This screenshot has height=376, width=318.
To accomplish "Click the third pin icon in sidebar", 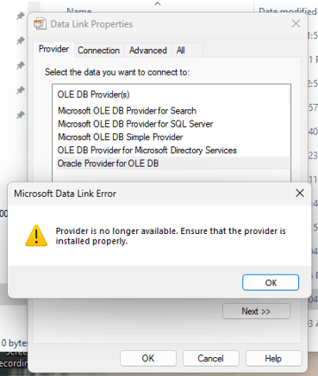I will (x=21, y=65).
